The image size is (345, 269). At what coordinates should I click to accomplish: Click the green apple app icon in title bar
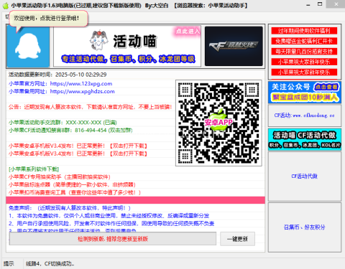(x=5, y=5)
